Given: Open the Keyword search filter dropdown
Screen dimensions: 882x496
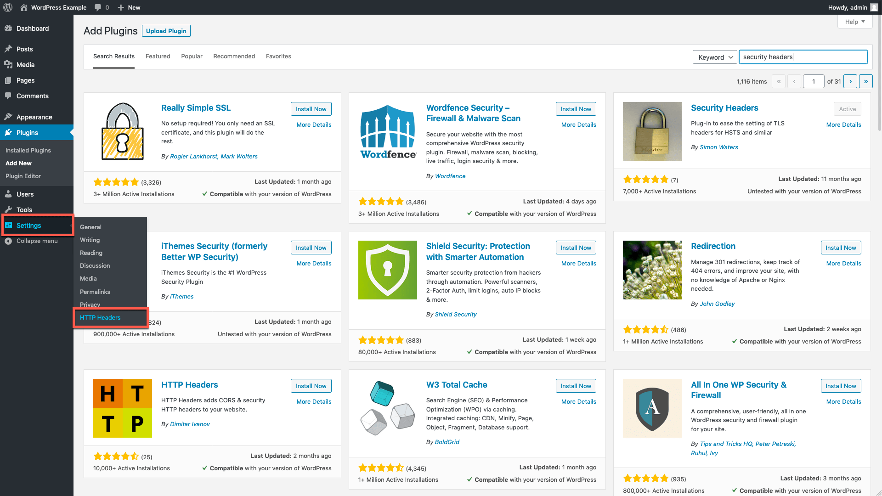Looking at the screenshot, I should pos(714,57).
